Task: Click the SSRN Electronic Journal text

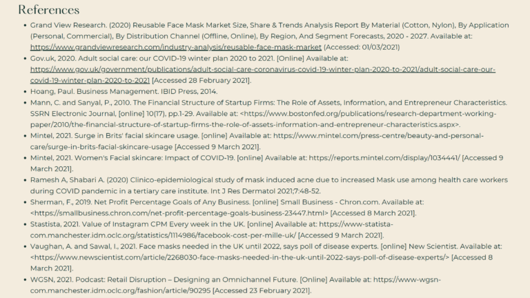Action: [x=73, y=114]
